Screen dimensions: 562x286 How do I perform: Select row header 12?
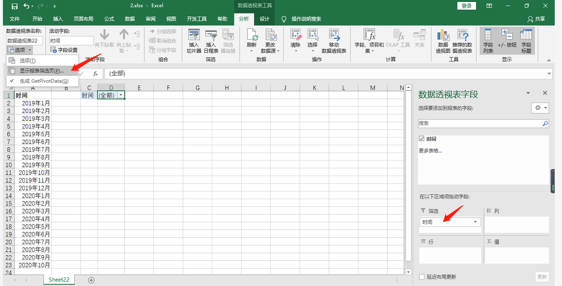(x=9, y=180)
